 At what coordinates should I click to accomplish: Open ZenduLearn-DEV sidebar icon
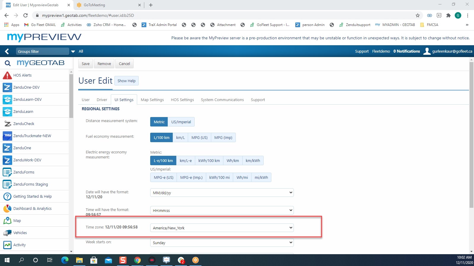(7, 100)
